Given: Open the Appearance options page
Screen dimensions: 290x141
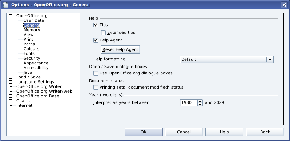Looking at the screenshot, I should [x=36, y=63].
